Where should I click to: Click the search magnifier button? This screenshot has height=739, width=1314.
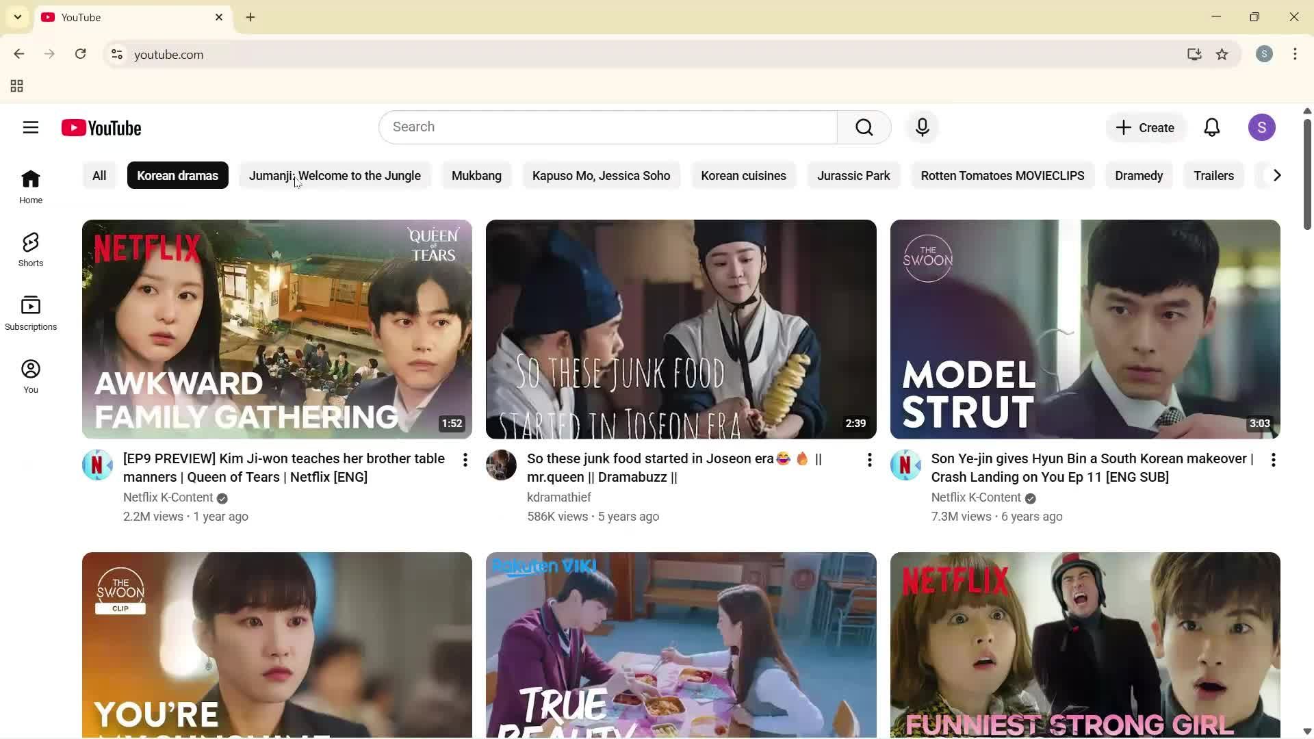point(864,127)
